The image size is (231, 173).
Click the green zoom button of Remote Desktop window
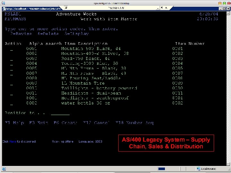(224, 3)
